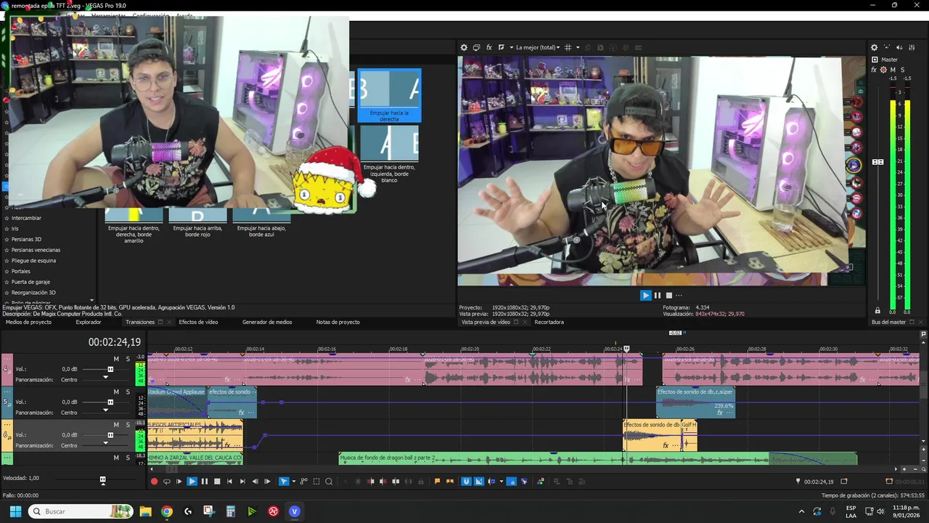The height and width of the screenshot is (523, 929).
Task: Click track 5 panning slider handle
Action: 105,410
